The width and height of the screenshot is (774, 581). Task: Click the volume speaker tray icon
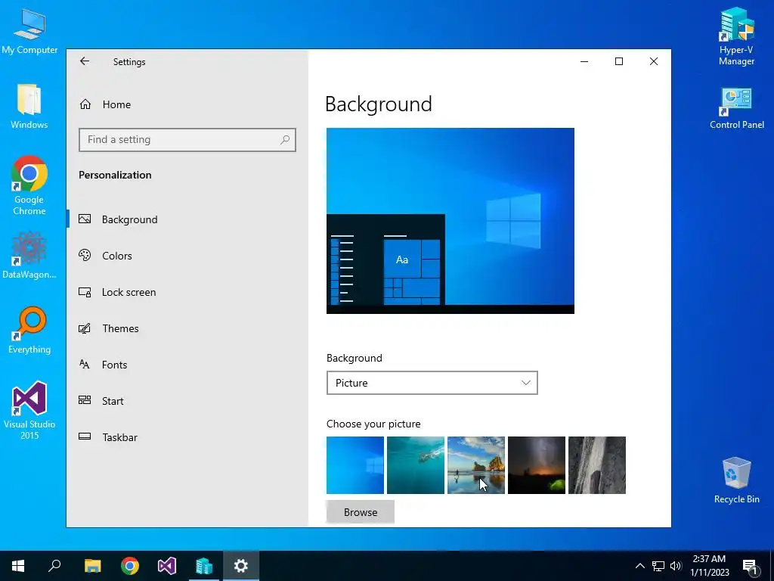(x=676, y=566)
